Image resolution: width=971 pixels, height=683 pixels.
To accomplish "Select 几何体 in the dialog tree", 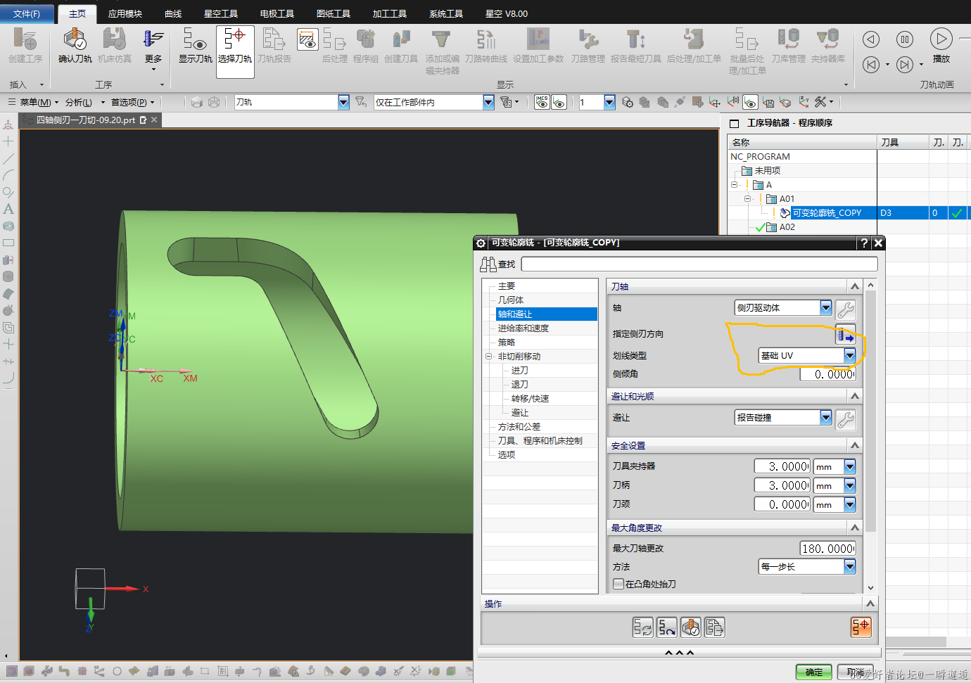I will click(x=511, y=300).
